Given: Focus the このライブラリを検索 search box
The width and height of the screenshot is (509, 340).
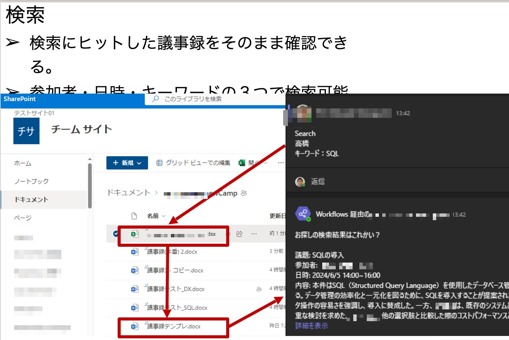Looking at the screenshot, I should tap(215, 99).
